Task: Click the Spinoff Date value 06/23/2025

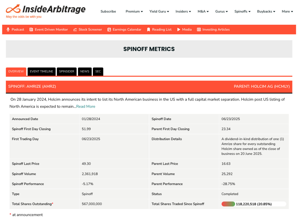Action: [x=230, y=119]
